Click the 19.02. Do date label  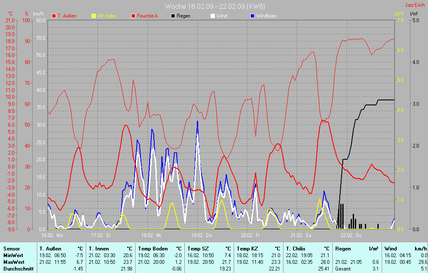tap(201, 235)
